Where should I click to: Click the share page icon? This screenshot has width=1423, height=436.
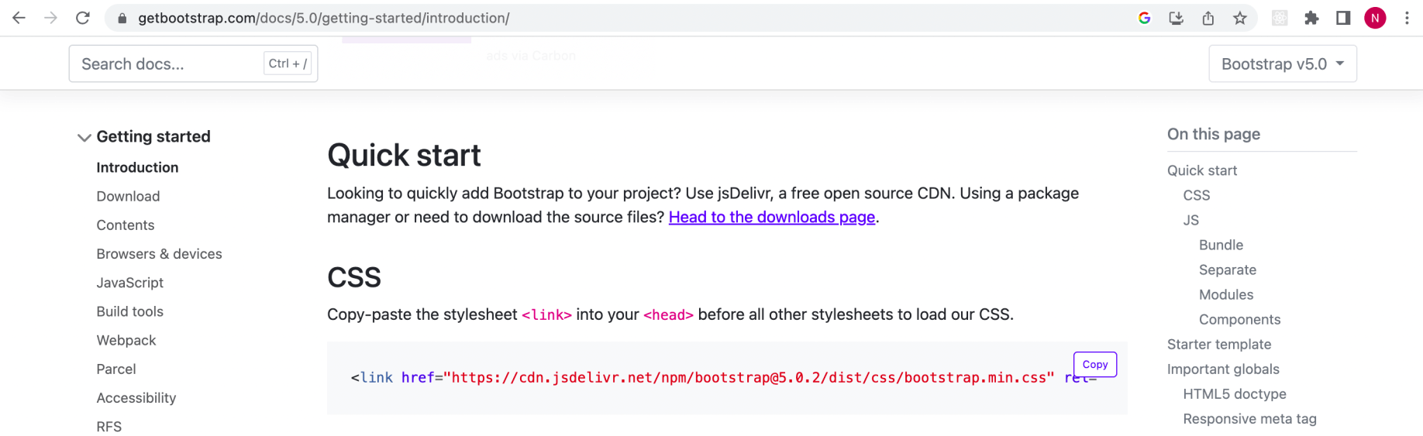click(1208, 18)
